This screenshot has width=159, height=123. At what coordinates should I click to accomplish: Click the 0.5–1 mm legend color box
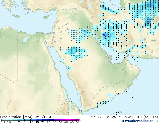click(x=10, y=120)
